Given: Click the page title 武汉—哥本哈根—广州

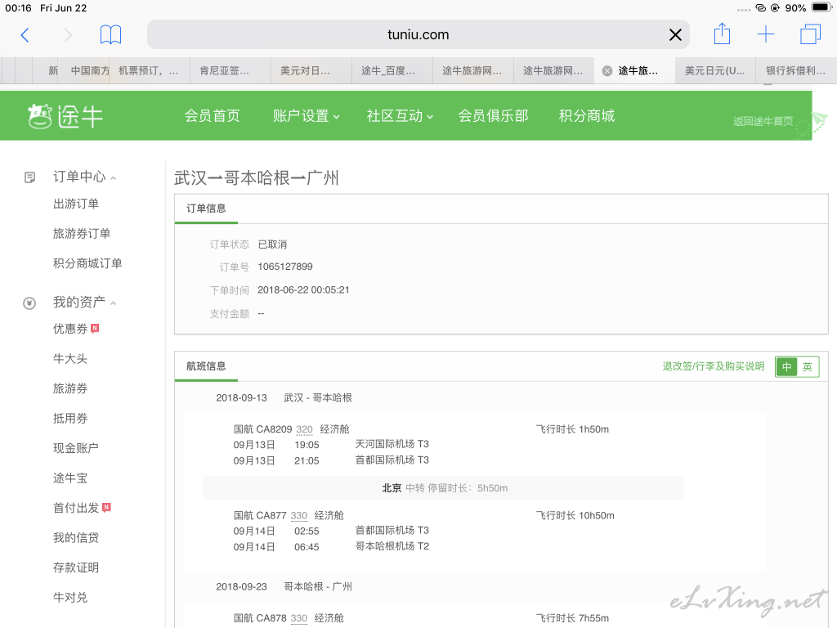Looking at the screenshot, I should tap(256, 177).
